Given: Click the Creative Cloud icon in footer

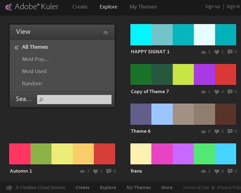Looking at the screenshot, I should (9, 188).
